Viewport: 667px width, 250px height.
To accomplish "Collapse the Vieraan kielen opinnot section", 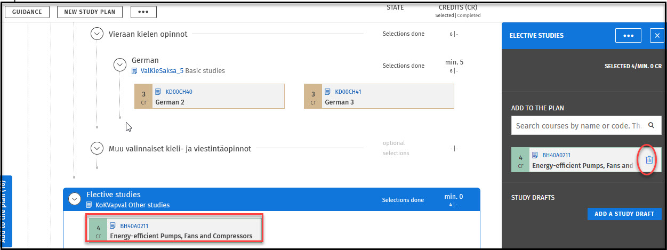I will (97, 34).
